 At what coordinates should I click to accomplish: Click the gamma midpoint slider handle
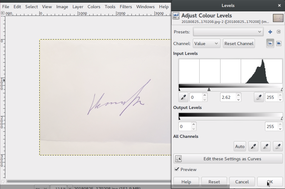click(x=209, y=89)
